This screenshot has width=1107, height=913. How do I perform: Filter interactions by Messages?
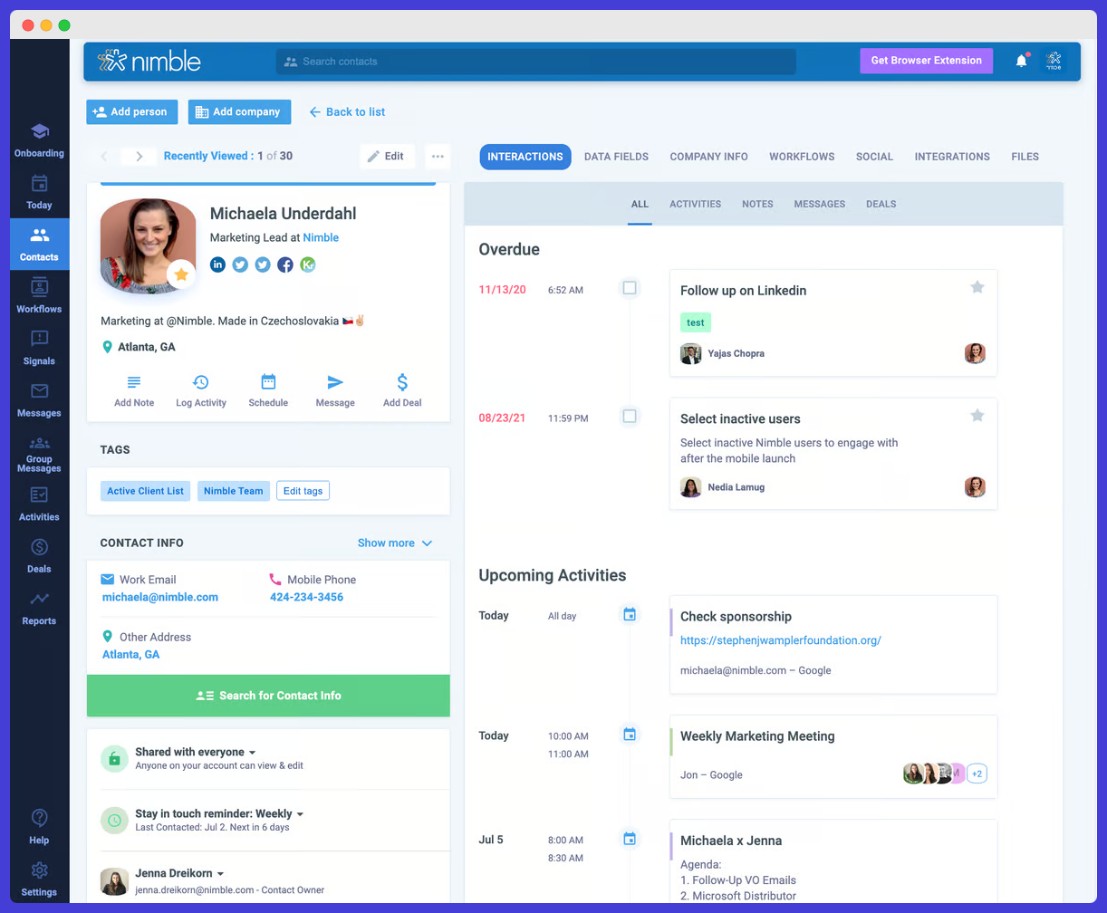pyautogui.click(x=819, y=204)
